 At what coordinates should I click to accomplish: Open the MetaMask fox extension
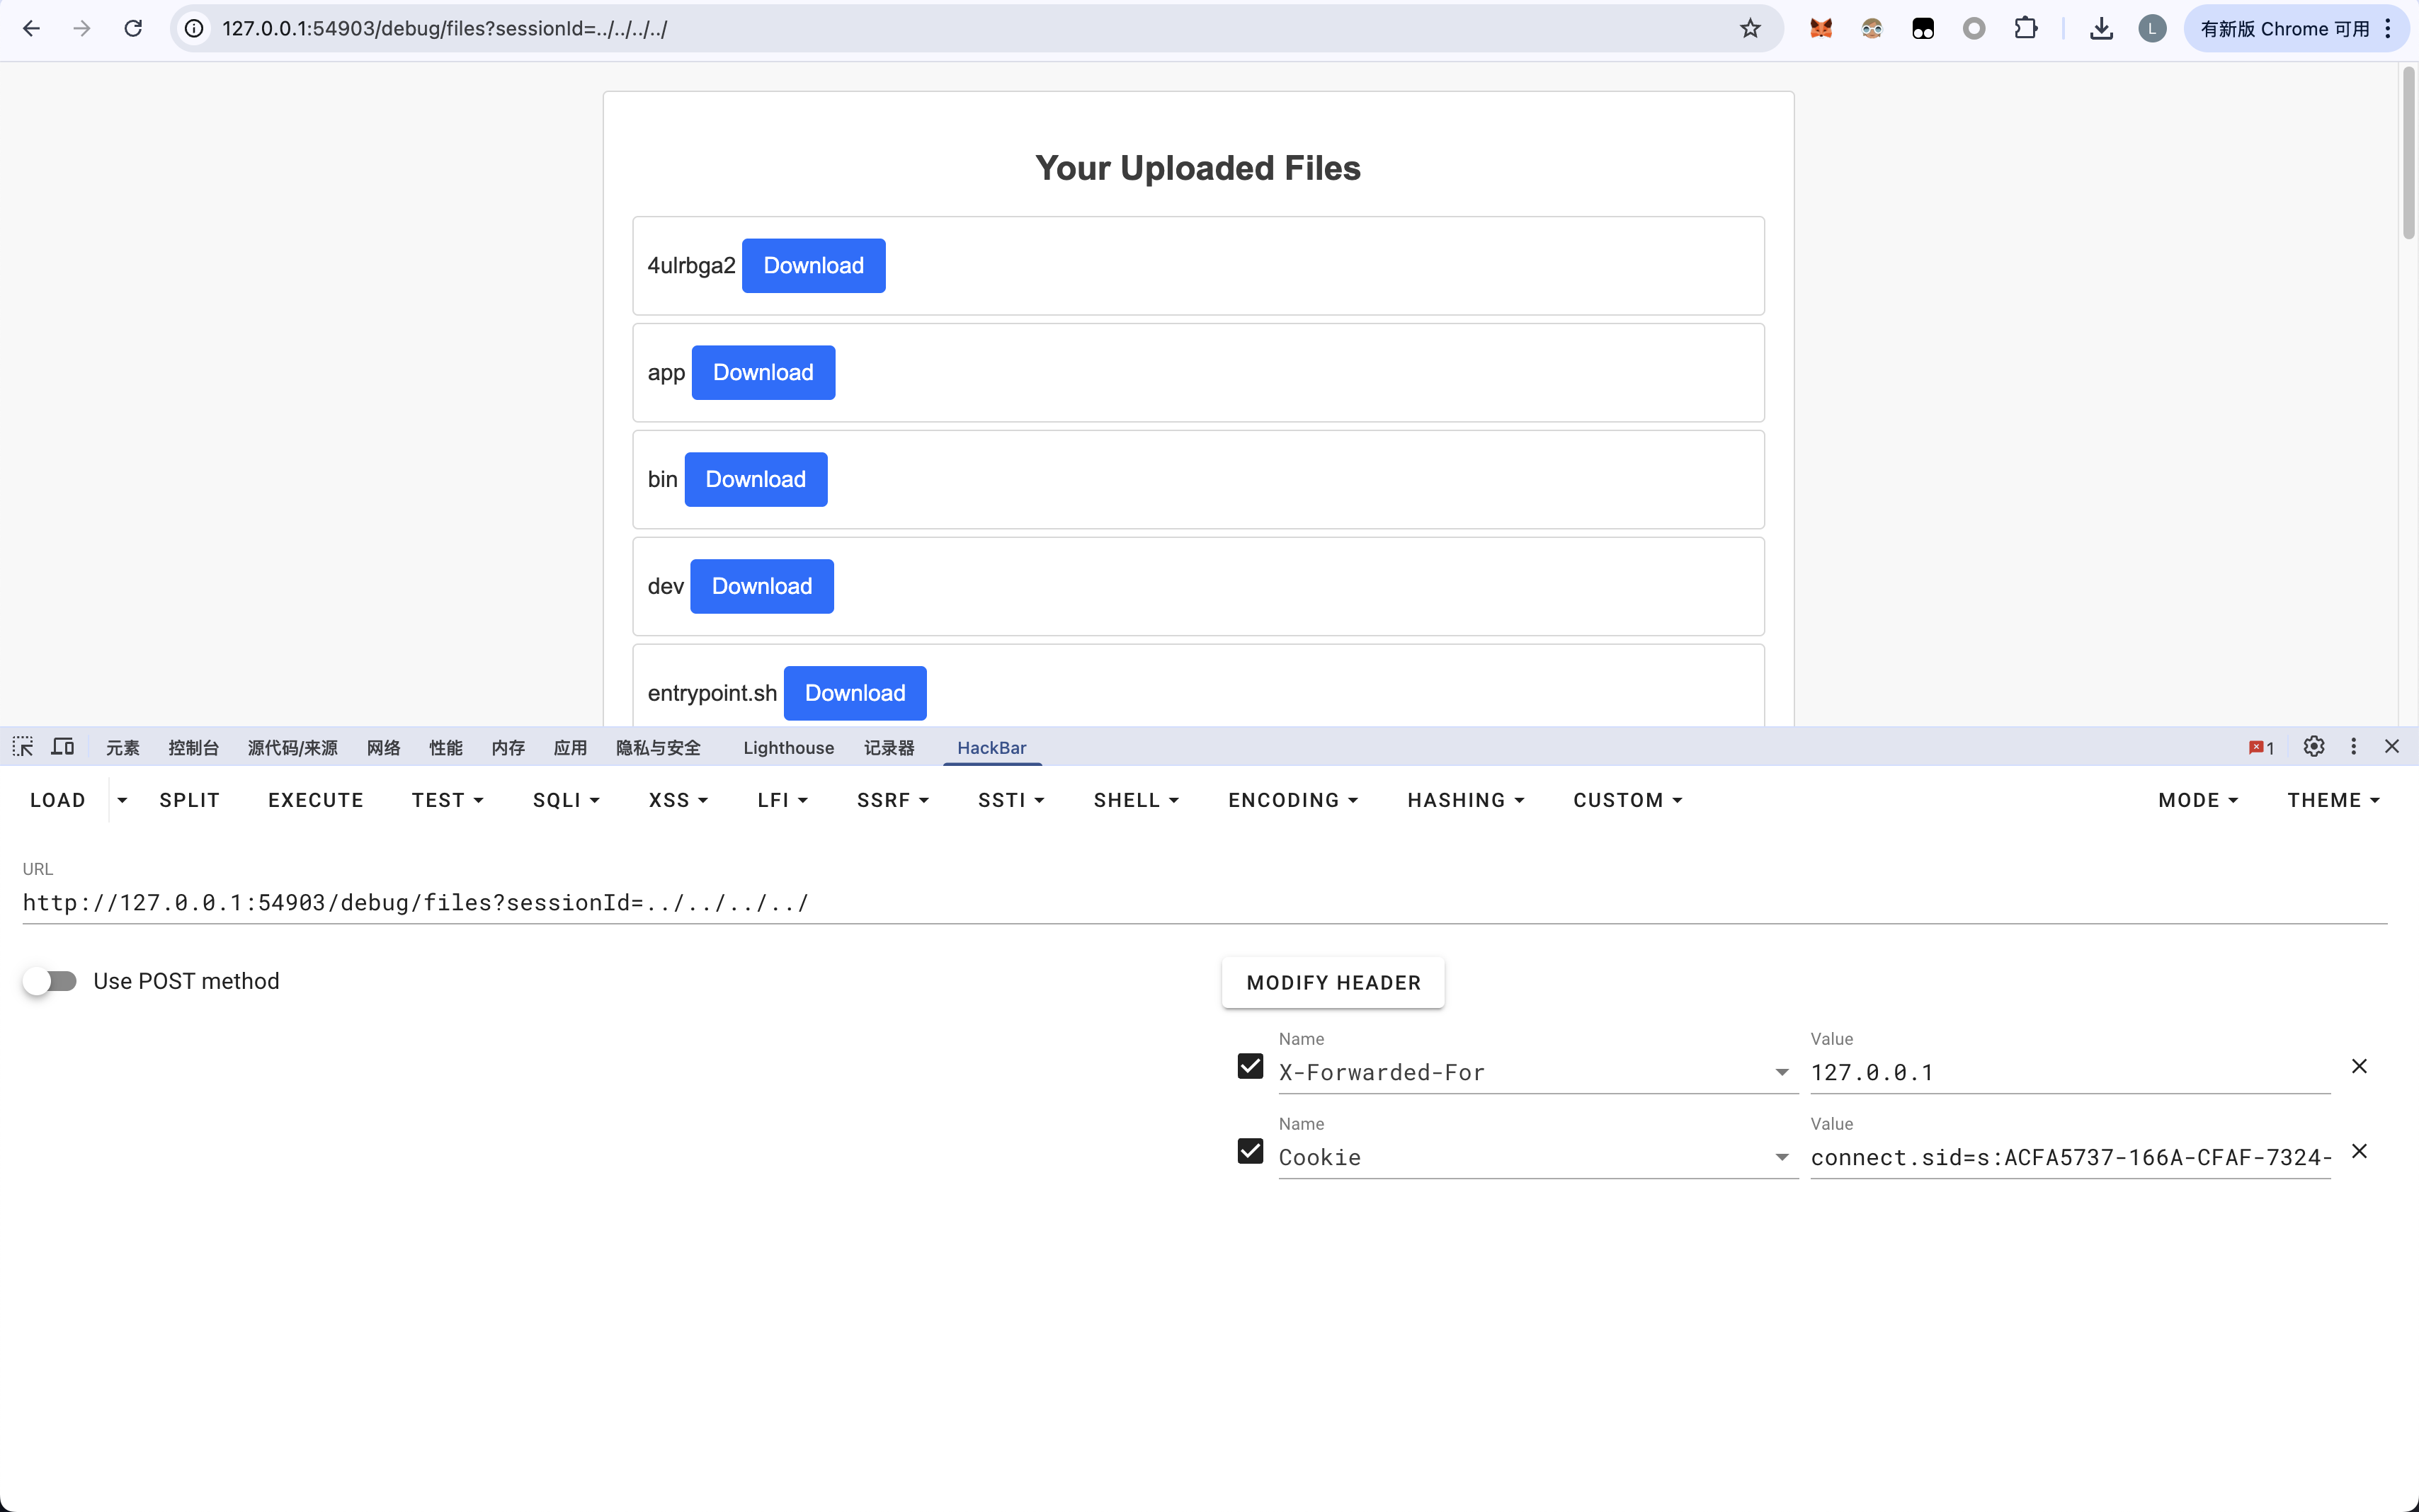tap(1821, 28)
